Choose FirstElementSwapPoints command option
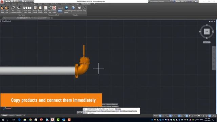The height and width of the screenshot is (122, 217). [92, 111]
